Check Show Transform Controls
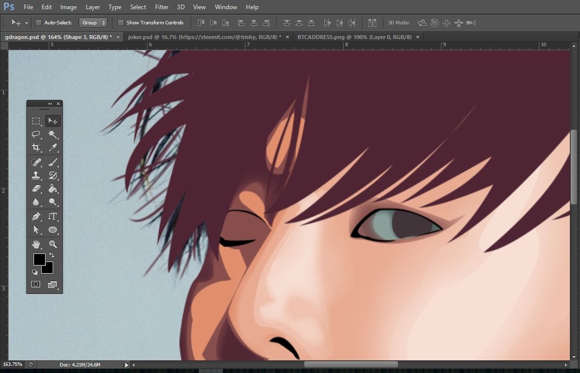This screenshot has width=580, height=373. click(x=121, y=23)
